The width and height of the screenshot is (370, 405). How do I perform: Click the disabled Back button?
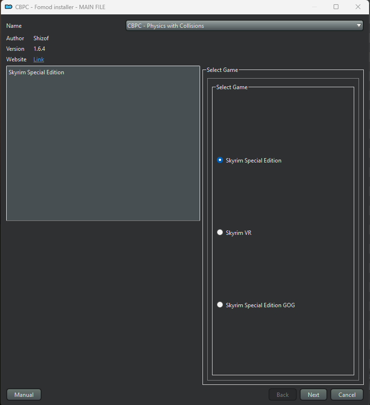pyautogui.click(x=282, y=394)
